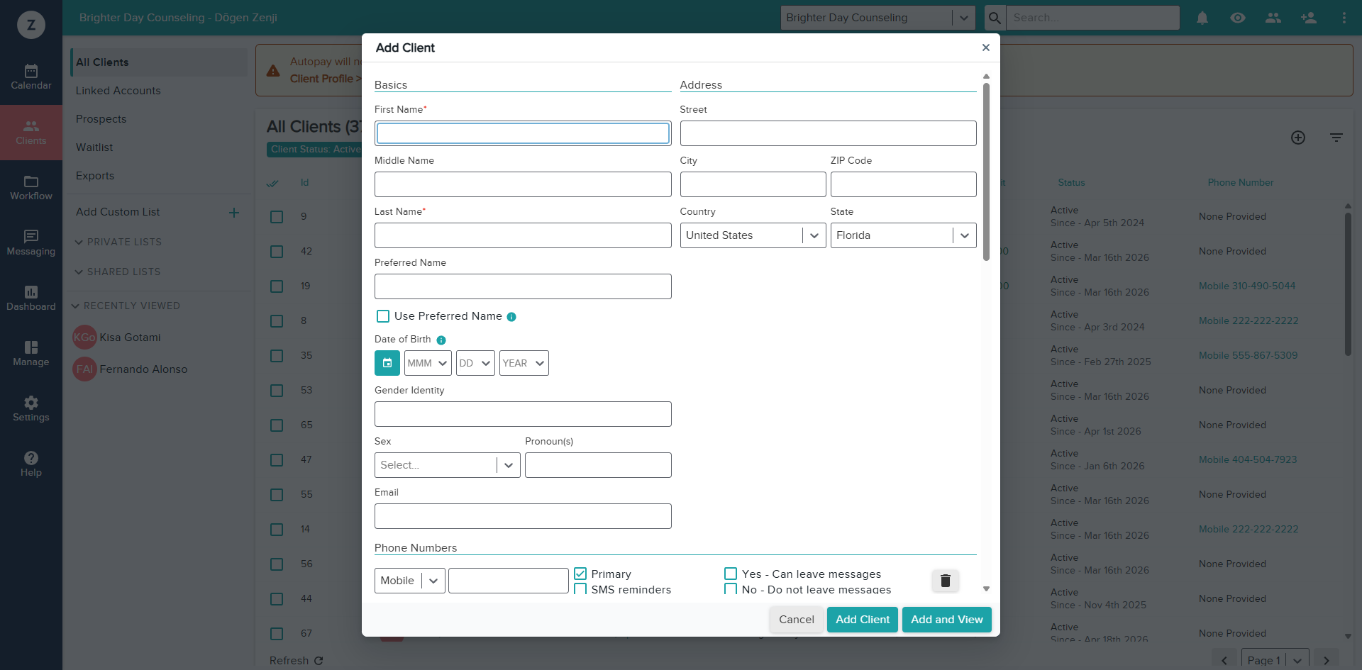Image resolution: width=1362 pixels, height=670 pixels.
Task: Delete the phone number with trash icon
Action: [946, 581]
